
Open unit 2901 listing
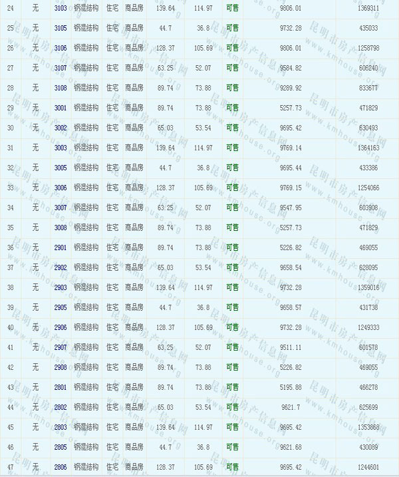(x=60, y=247)
